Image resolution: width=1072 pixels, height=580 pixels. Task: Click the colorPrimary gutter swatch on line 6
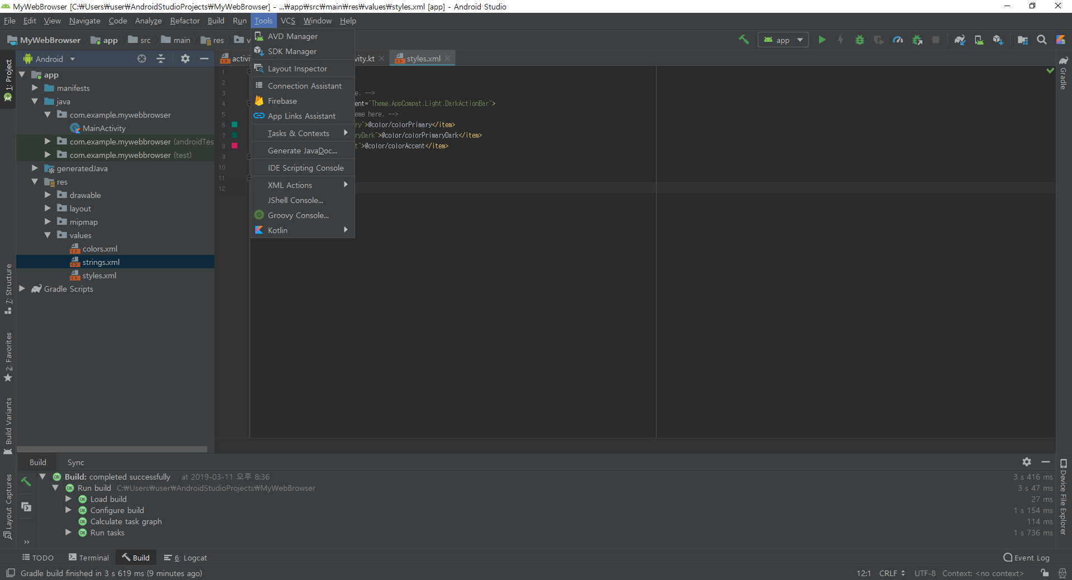235,124
